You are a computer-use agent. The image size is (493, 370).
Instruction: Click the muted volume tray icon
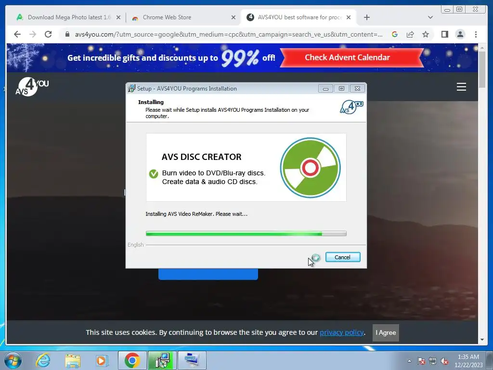444,361
